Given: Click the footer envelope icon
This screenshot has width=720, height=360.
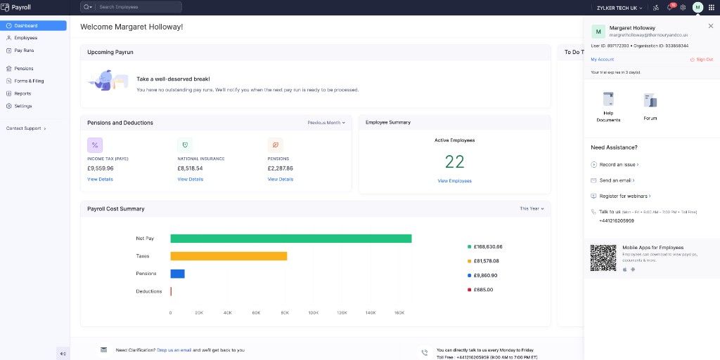Looking at the screenshot, I should (104, 350).
